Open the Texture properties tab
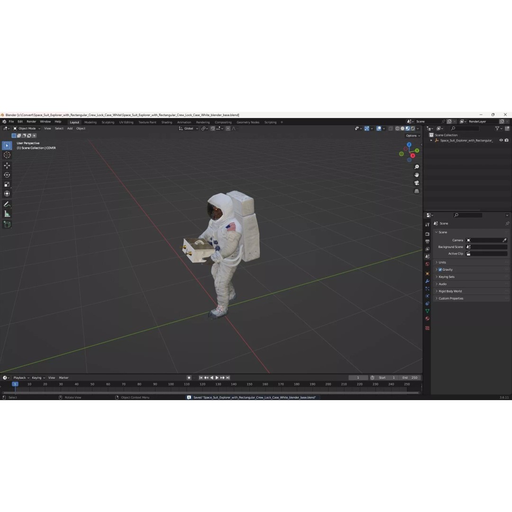Image resolution: width=512 pixels, height=512 pixels. point(427,328)
